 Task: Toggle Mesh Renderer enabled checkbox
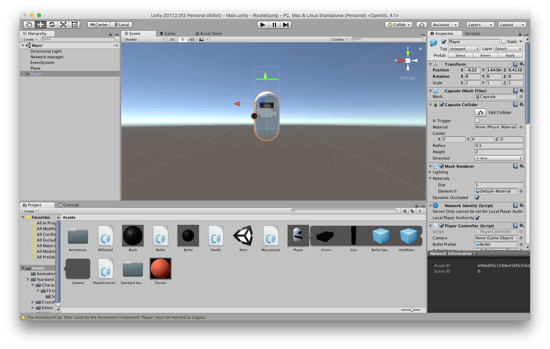442,166
